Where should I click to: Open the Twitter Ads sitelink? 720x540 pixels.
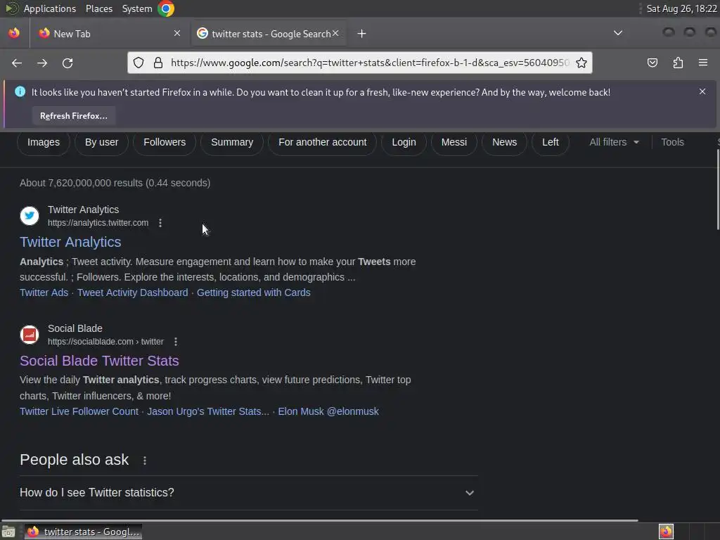click(x=44, y=292)
